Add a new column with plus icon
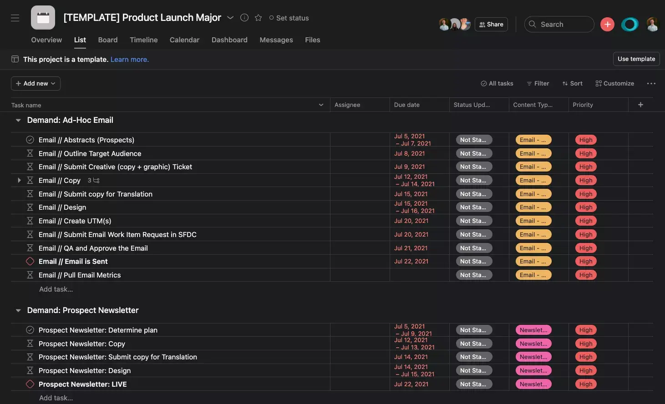This screenshot has width=665, height=404. point(640,105)
